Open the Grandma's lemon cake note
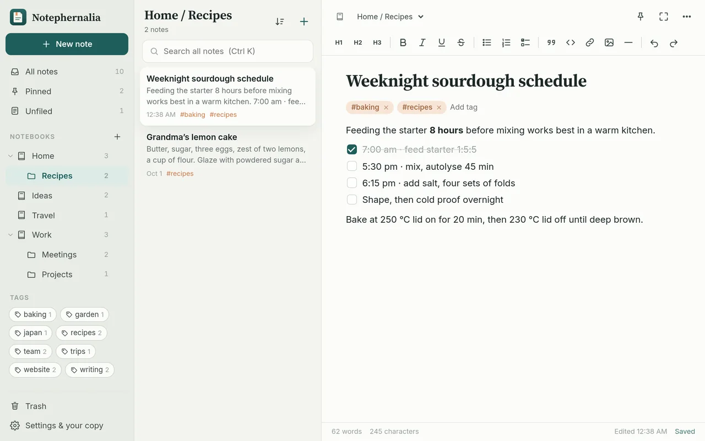This screenshot has height=441, width=705. (x=227, y=155)
